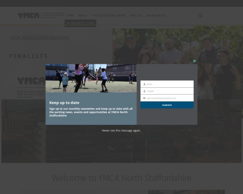Click the FINALISTS heading text
This screenshot has height=194, width=243.
pos(28,56)
